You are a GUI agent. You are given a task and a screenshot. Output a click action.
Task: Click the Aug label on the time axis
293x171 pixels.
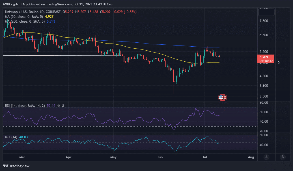251,157
